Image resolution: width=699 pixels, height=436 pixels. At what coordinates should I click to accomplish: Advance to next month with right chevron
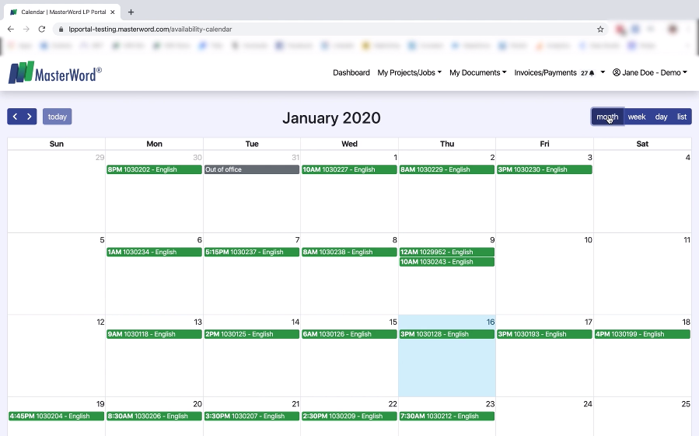(30, 117)
